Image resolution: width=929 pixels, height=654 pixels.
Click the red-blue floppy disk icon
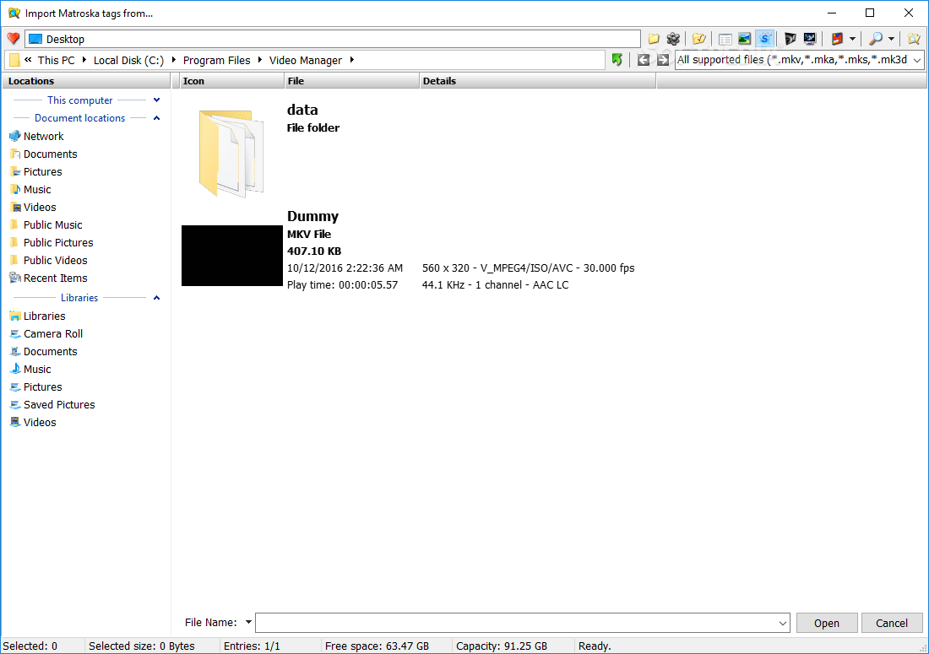(x=837, y=39)
